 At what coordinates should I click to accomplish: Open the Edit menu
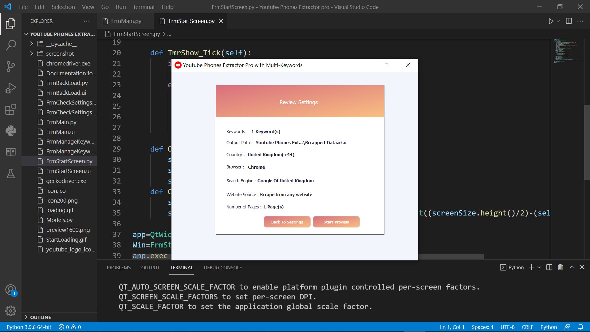tap(40, 7)
